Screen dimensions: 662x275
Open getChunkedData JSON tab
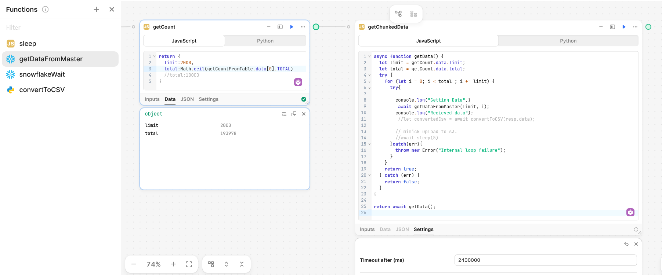point(402,230)
